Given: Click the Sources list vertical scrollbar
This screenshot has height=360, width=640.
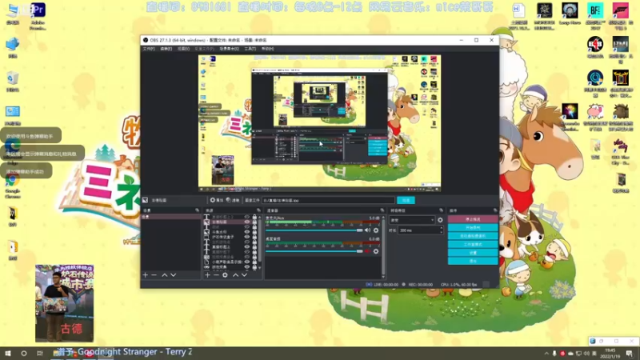Looking at the screenshot, I should (x=259, y=241).
